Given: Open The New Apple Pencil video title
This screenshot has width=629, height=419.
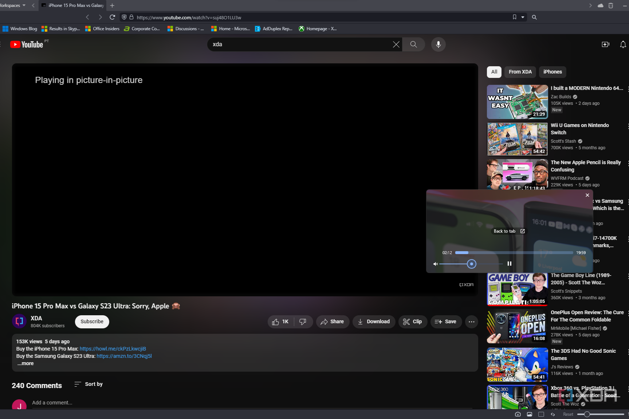Looking at the screenshot, I should (586, 166).
